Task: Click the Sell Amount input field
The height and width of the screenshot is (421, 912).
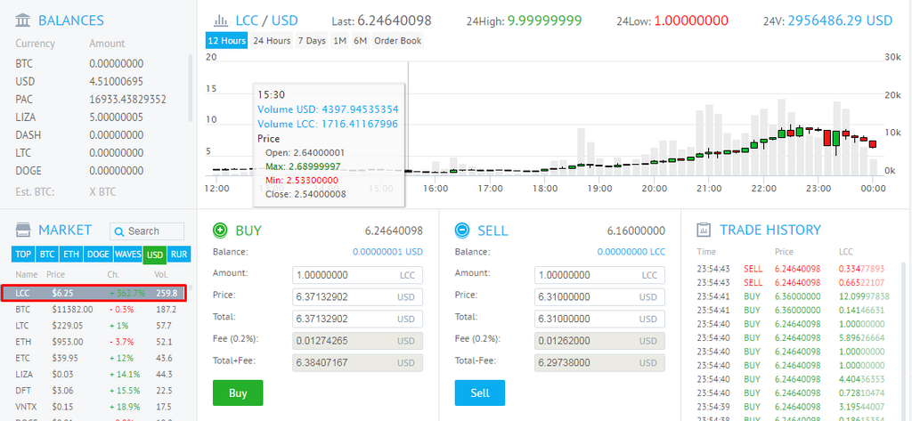Action: pos(599,275)
